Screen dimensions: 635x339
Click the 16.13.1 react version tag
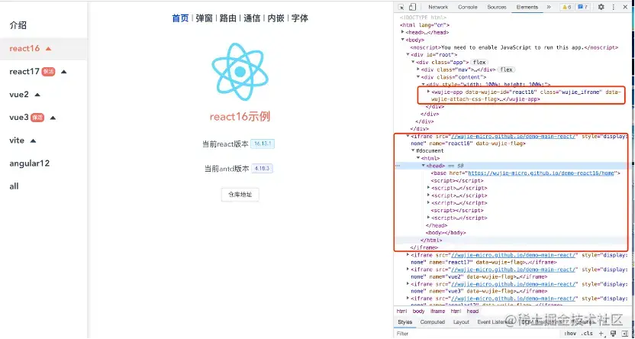point(263,144)
